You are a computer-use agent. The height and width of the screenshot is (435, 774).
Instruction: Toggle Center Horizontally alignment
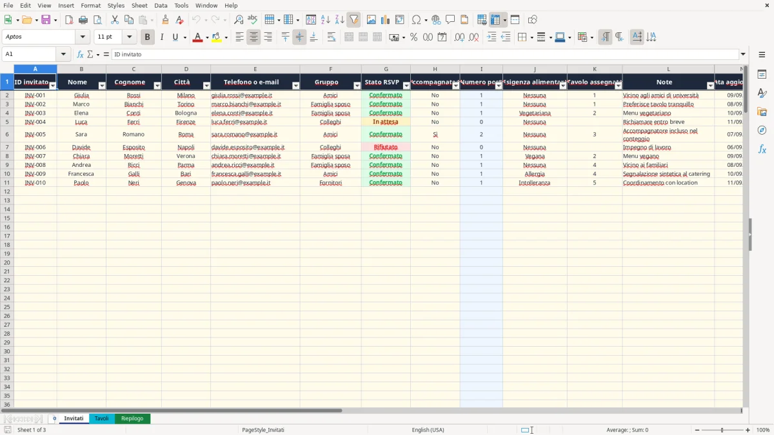pyautogui.click(x=253, y=37)
